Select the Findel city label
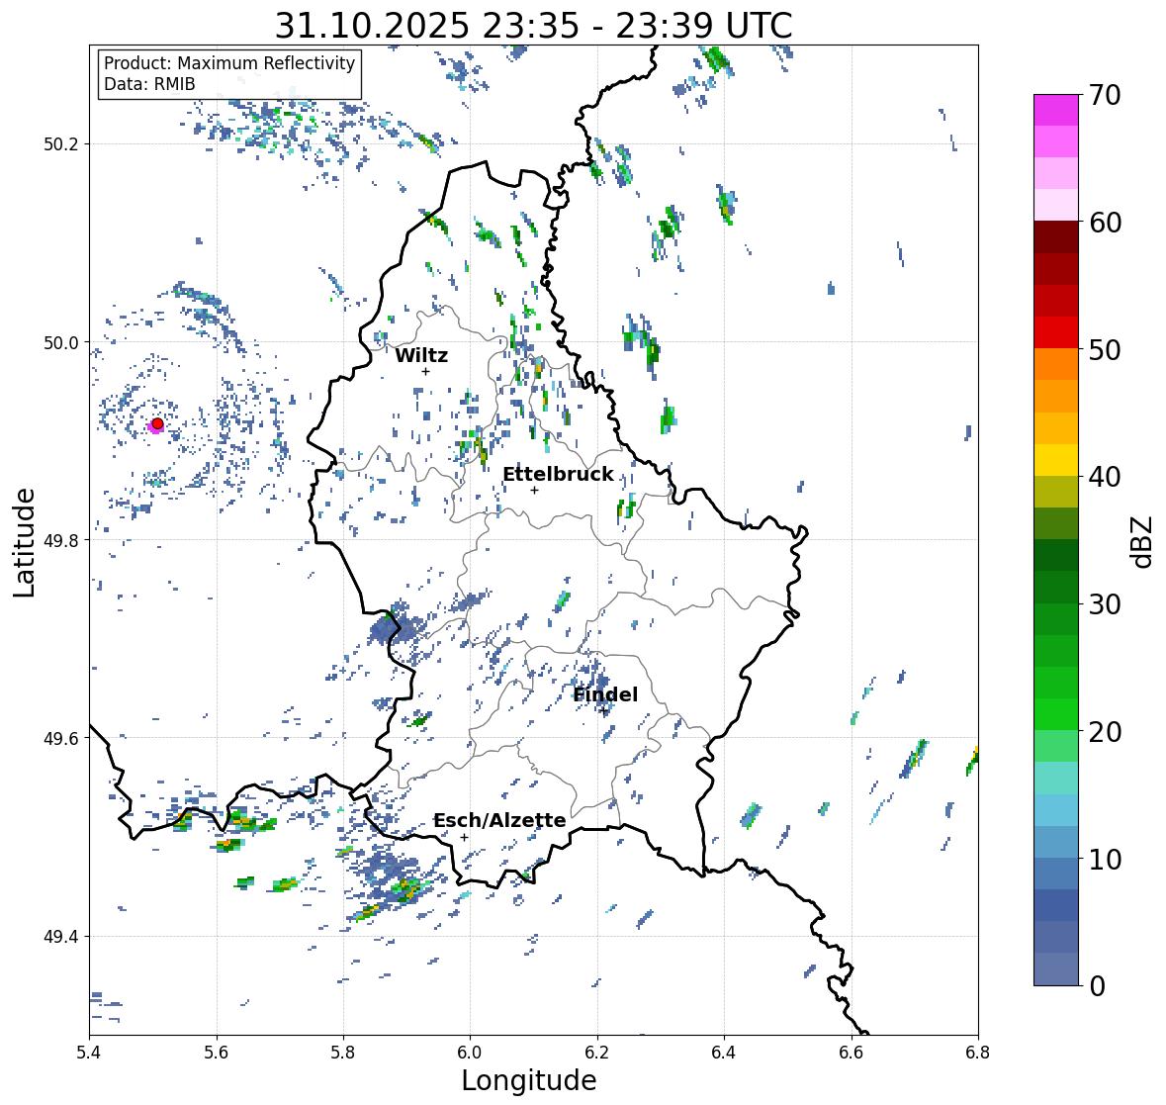The height and width of the screenshot is (1105, 1166). [605, 694]
